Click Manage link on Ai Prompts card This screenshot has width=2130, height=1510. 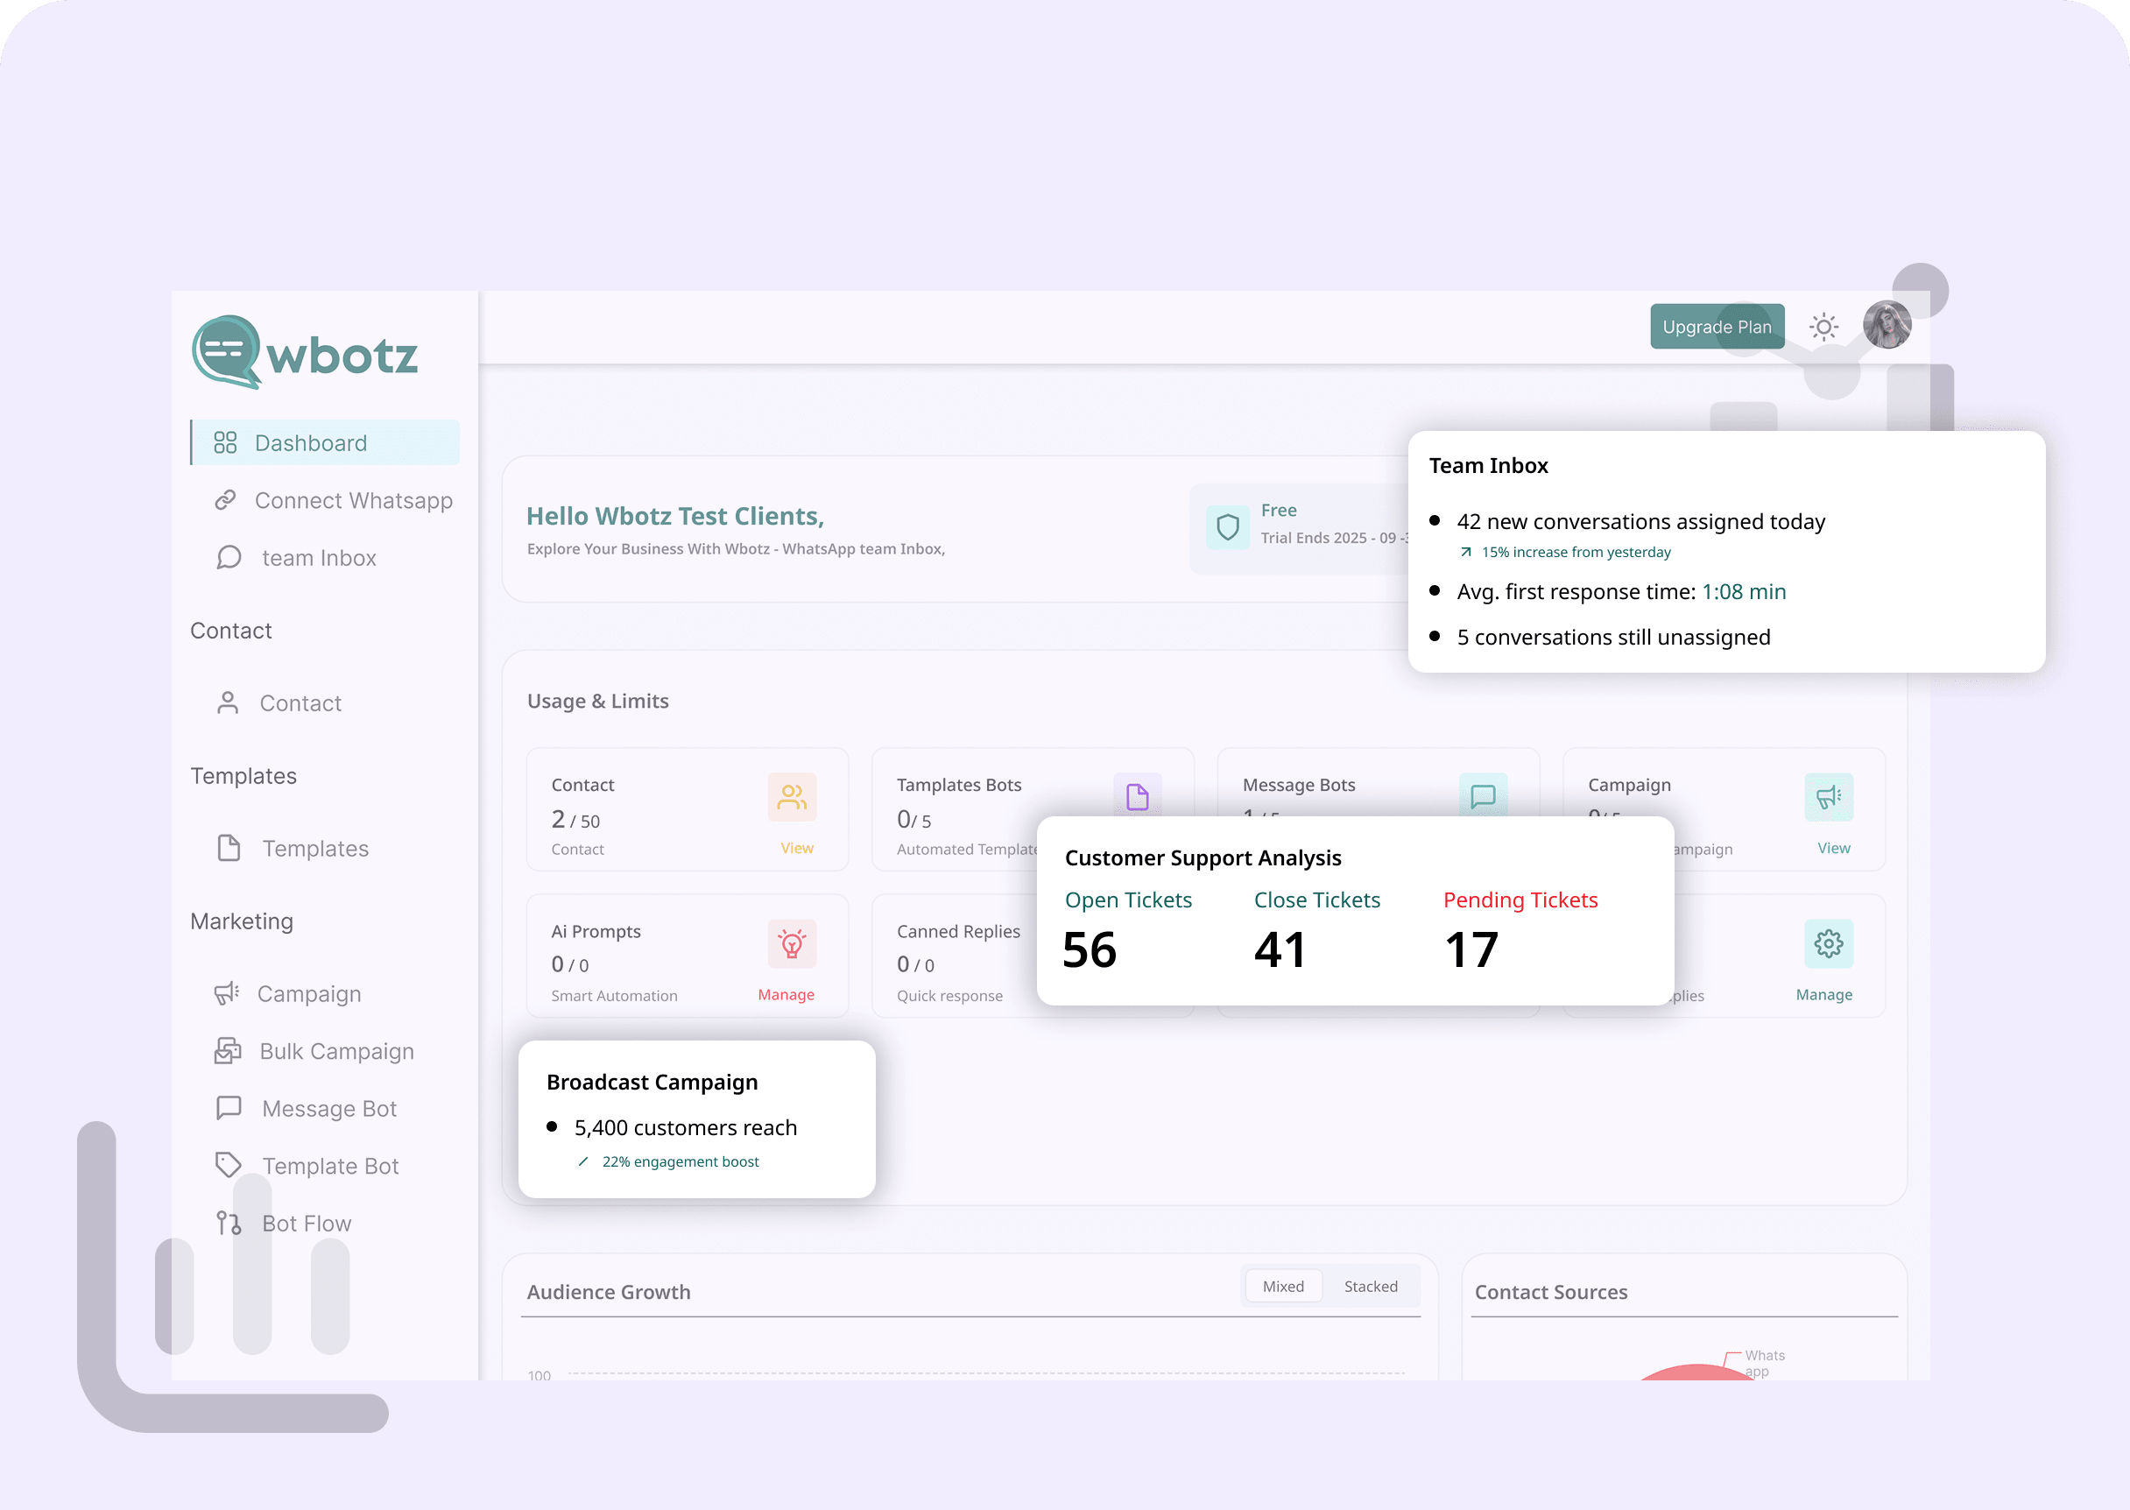click(786, 995)
